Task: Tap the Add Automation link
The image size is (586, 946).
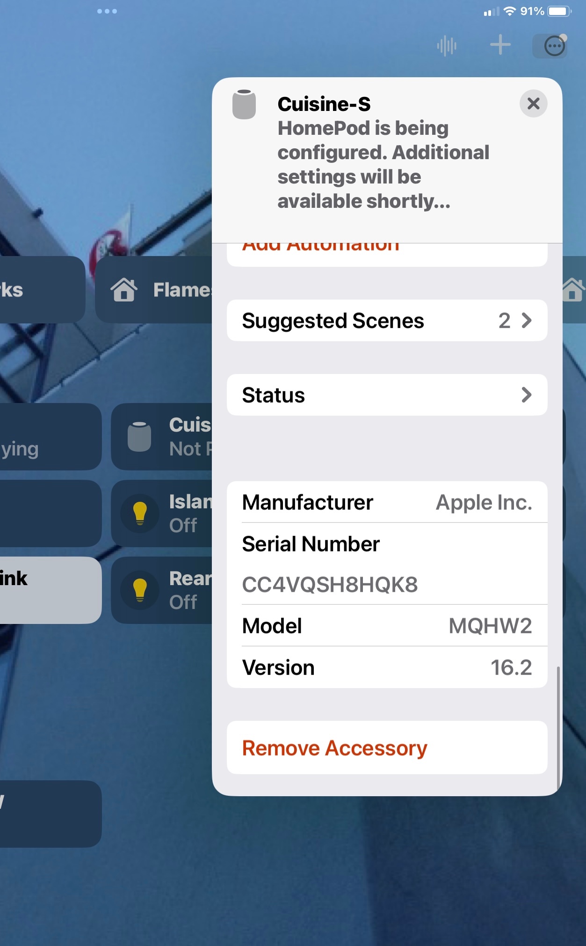Action: pyautogui.click(x=321, y=246)
